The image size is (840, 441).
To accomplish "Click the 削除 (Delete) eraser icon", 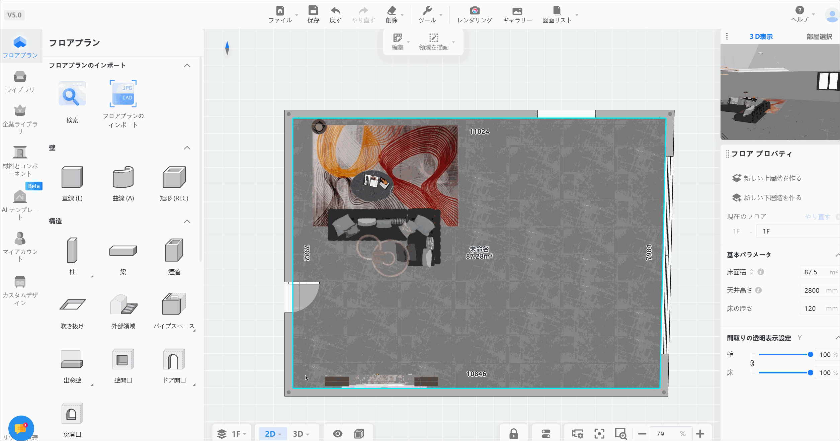I will pyautogui.click(x=392, y=11).
